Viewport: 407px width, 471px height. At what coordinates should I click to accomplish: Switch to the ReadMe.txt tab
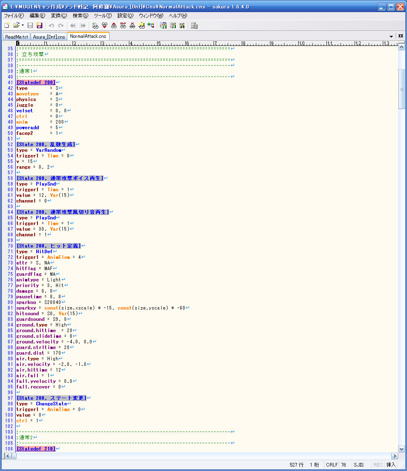(17, 37)
